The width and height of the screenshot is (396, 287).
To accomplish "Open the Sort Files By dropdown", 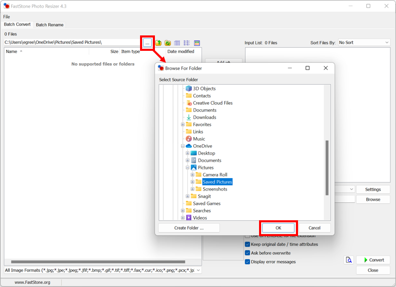I will coord(364,43).
